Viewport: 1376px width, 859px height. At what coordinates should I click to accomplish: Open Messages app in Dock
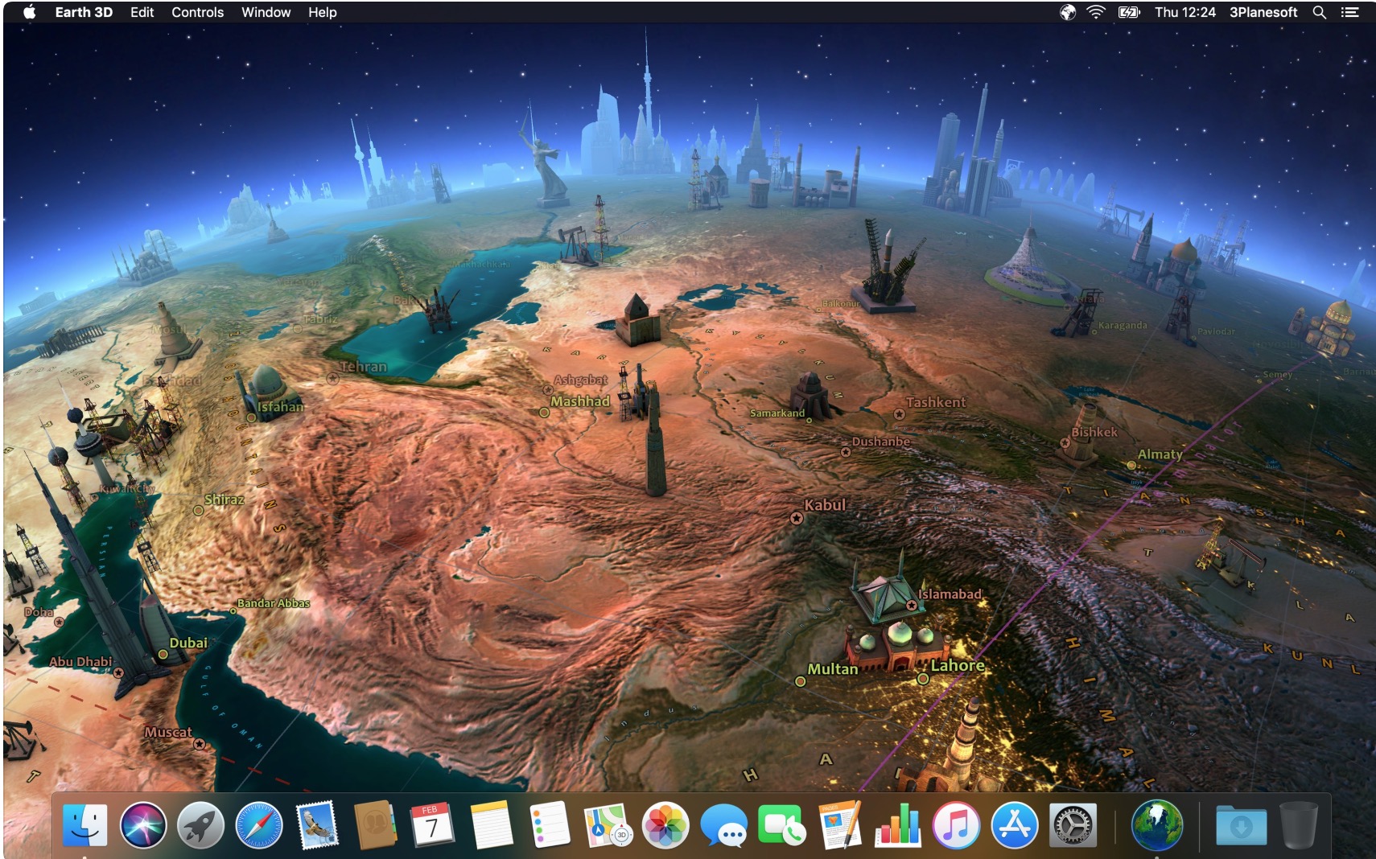(723, 825)
